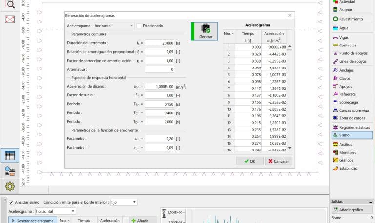
Task: Edit the TDh período field 2,000
Action: pos(160,122)
